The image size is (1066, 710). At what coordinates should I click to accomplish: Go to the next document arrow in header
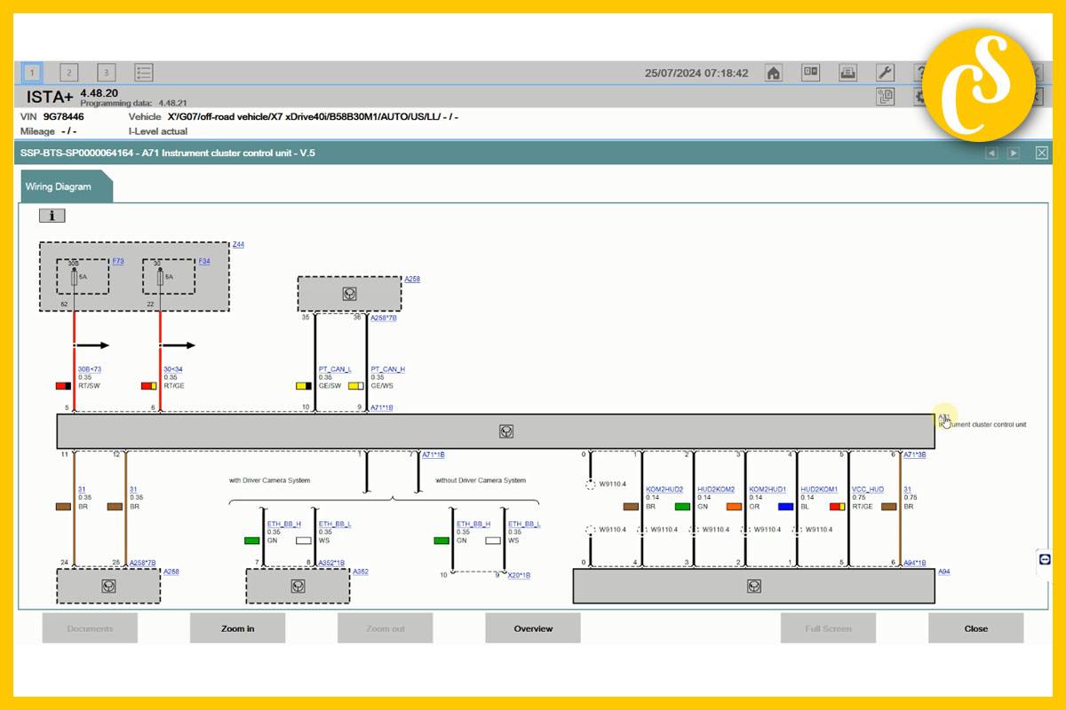1014,154
